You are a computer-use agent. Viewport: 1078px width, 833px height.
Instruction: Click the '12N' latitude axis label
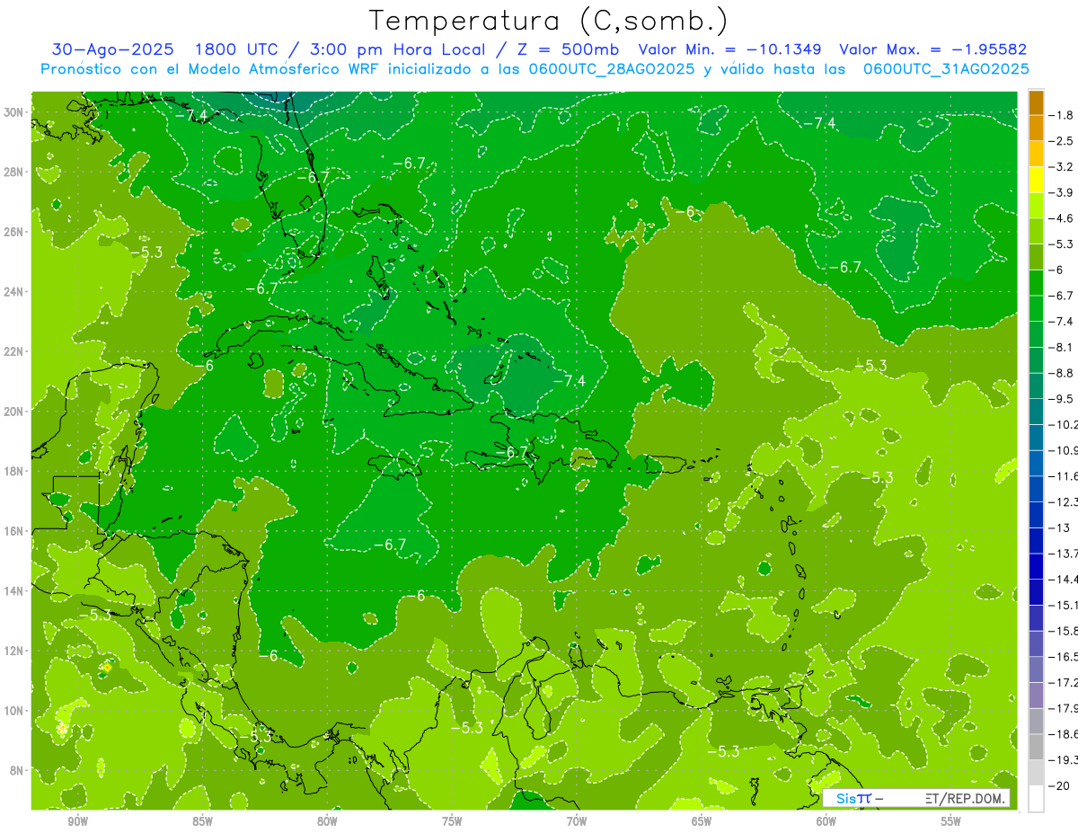[14, 651]
